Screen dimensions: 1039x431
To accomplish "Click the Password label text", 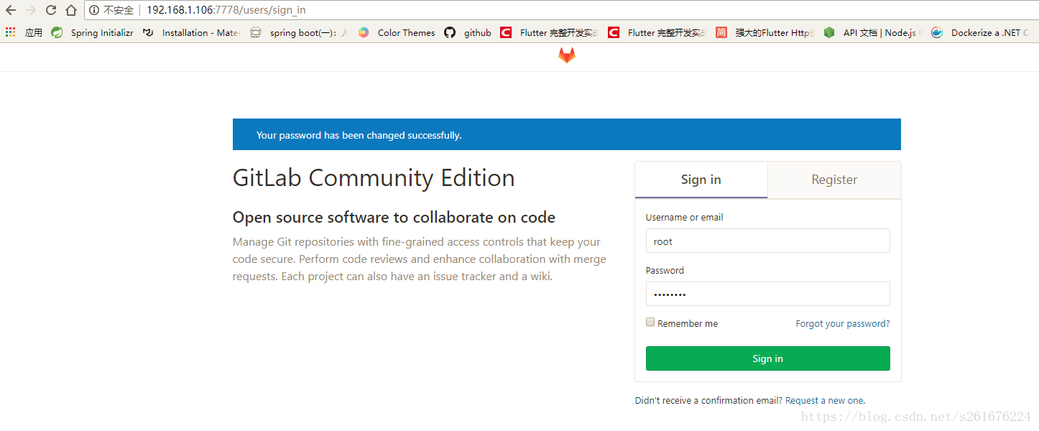I will point(665,270).
